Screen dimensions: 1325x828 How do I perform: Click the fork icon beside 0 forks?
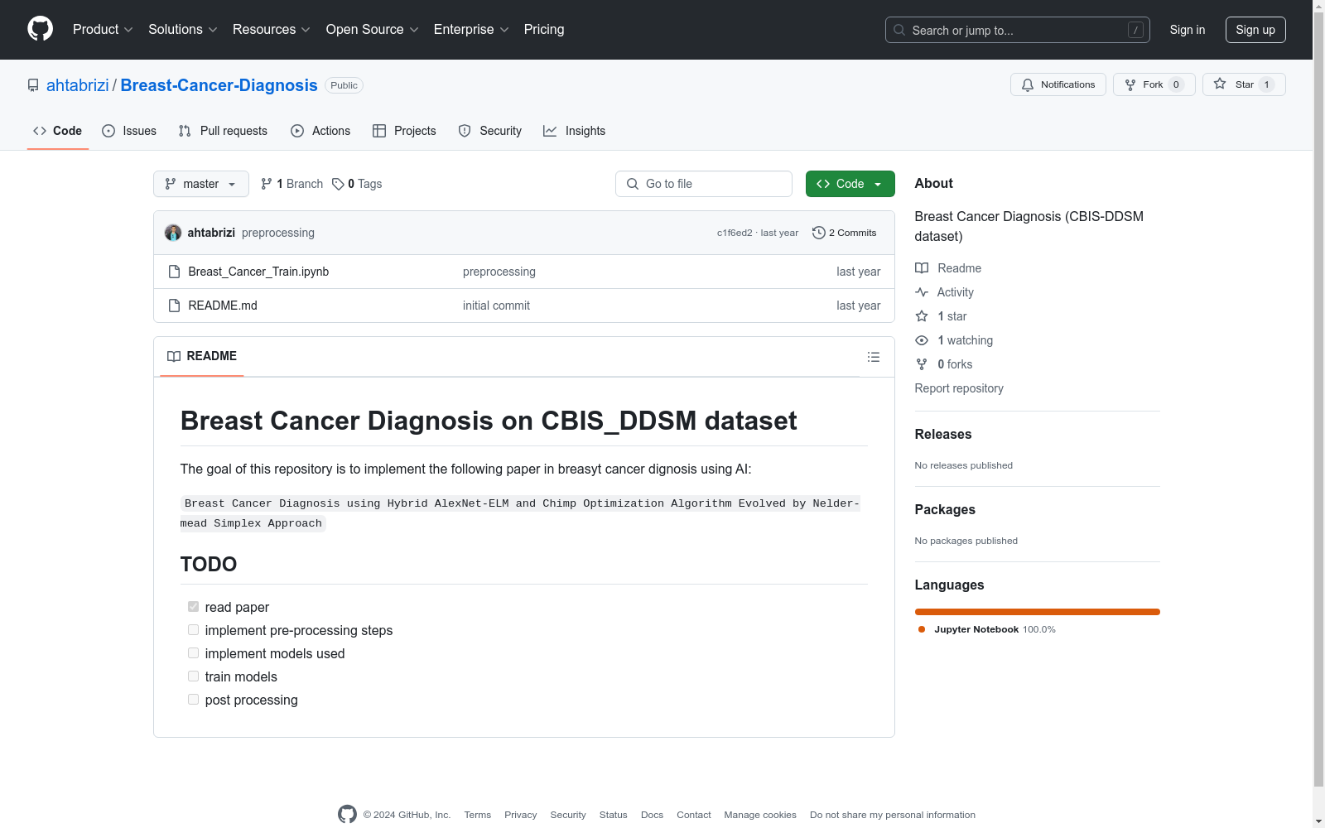[922, 364]
